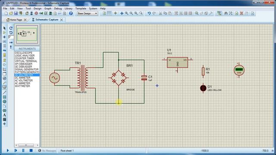
Task: Select the Graph Mode tool
Action: pyautogui.click(x=4, y=69)
